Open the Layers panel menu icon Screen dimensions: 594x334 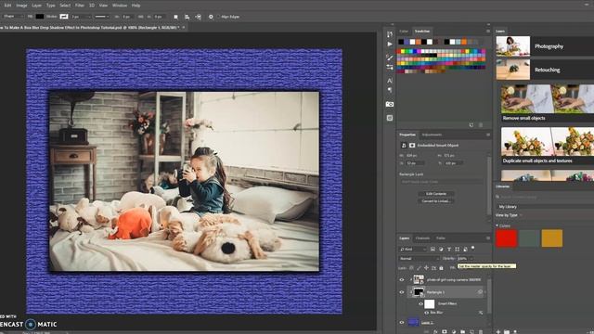(x=488, y=238)
